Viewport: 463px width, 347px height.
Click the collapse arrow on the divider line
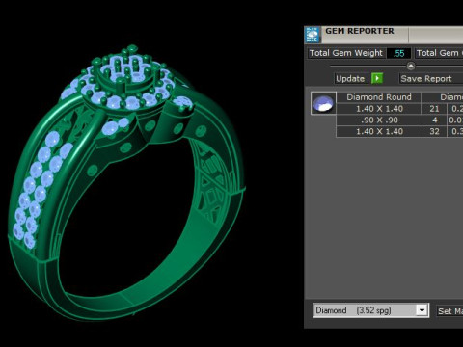(x=411, y=67)
